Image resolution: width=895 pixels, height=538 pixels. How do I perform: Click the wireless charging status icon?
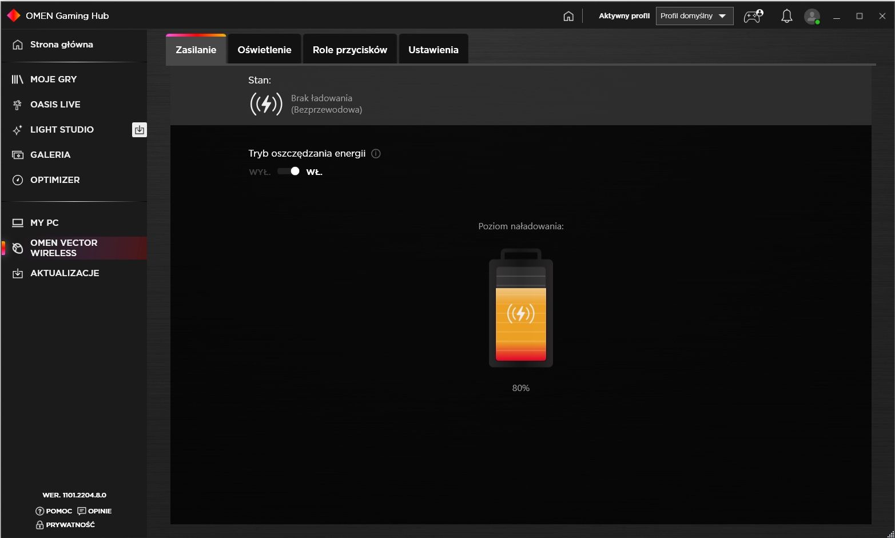click(x=266, y=104)
